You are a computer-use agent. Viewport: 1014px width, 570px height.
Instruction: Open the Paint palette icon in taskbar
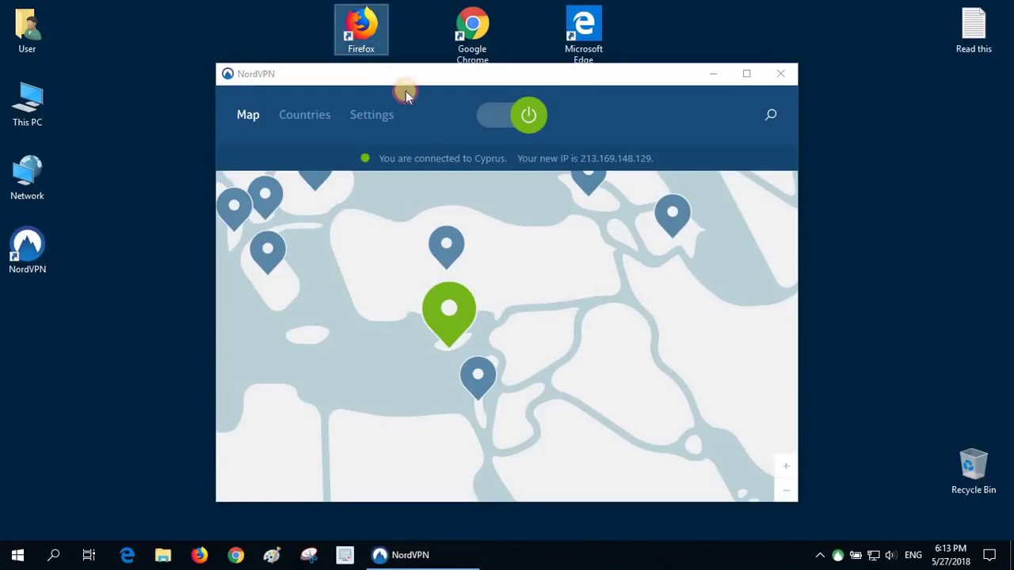pos(273,555)
